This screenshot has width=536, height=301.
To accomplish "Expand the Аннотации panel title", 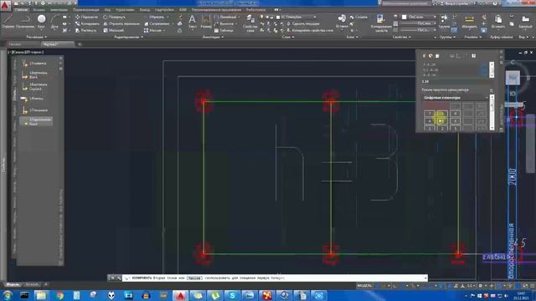I will click(x=213, y=37).
